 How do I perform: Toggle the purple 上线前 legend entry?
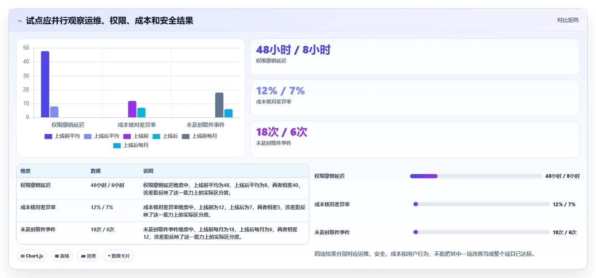(x=136, y=136)
